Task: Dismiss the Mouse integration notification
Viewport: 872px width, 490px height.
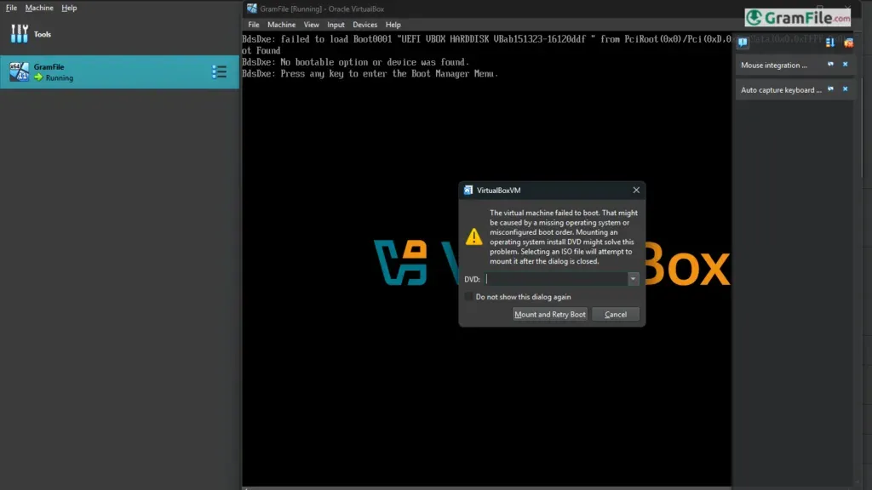Action: [x=846, y=65]
